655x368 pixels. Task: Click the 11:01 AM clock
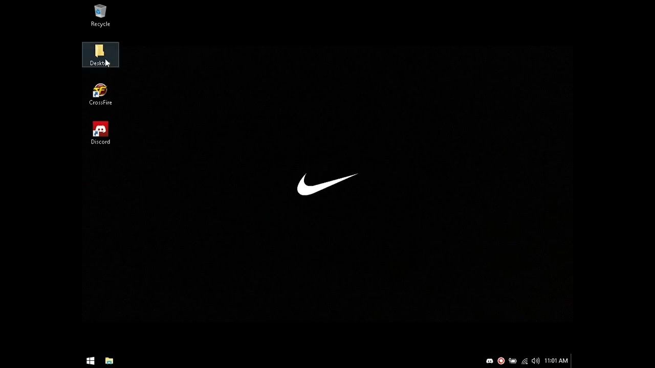(556, 361)
